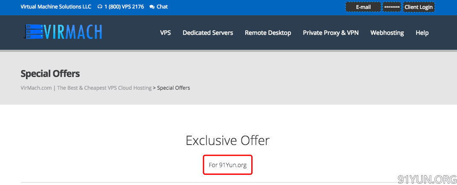Click the E-mail input field
The height and width of the screenshot is (185, 457).
(x=363, y=7)
